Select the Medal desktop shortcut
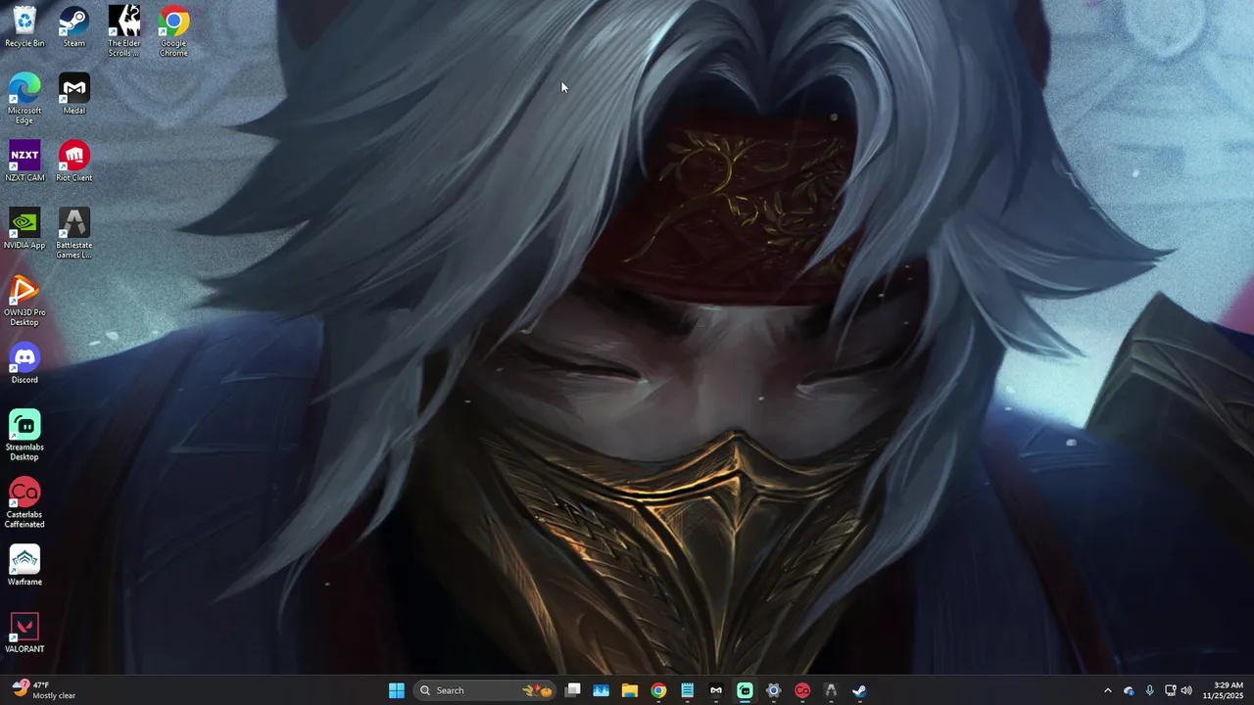 (x=74, y=95)
